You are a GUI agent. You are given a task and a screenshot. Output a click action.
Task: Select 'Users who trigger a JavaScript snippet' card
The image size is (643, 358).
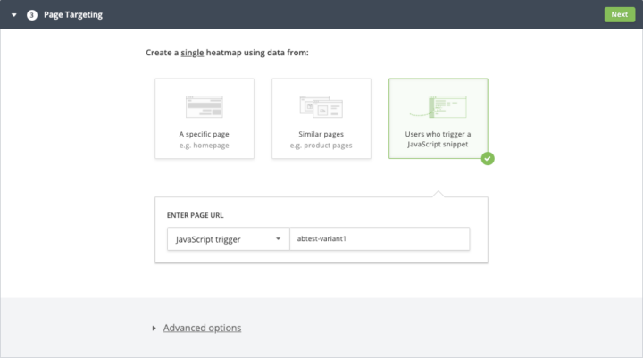438,119
